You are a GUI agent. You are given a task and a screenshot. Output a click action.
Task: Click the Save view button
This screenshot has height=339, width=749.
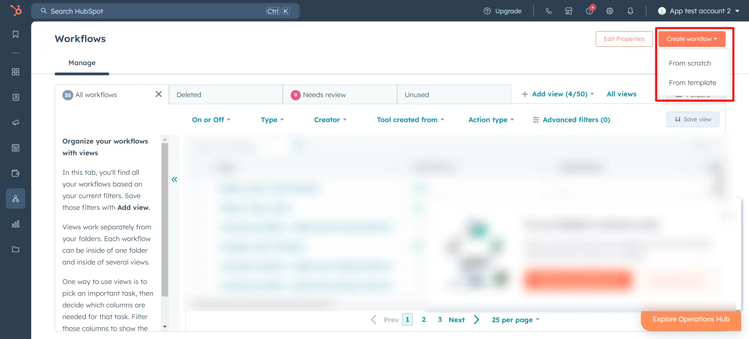click(x=693, y=119)
